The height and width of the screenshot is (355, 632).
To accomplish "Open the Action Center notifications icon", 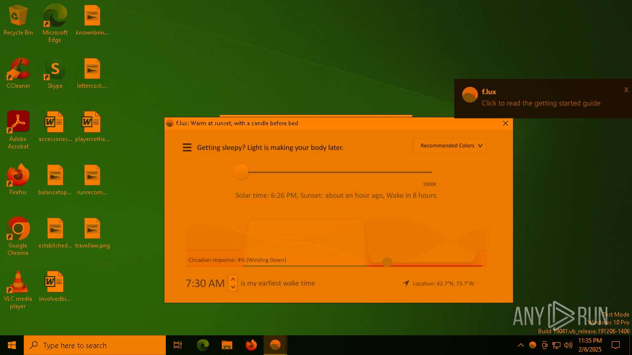I will tap(616, 345).
